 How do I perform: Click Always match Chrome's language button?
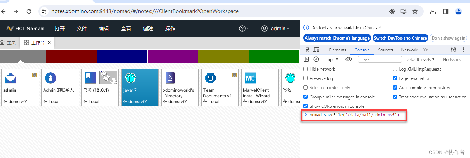337,38
